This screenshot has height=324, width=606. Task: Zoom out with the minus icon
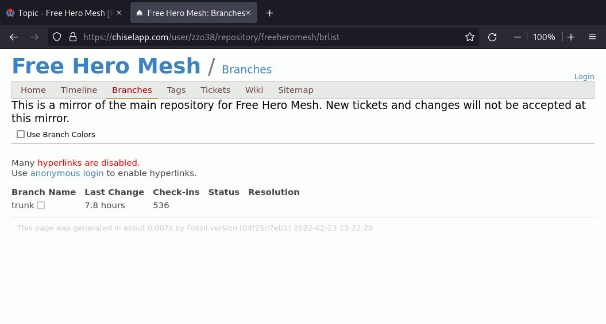click(x=518, y=37)
